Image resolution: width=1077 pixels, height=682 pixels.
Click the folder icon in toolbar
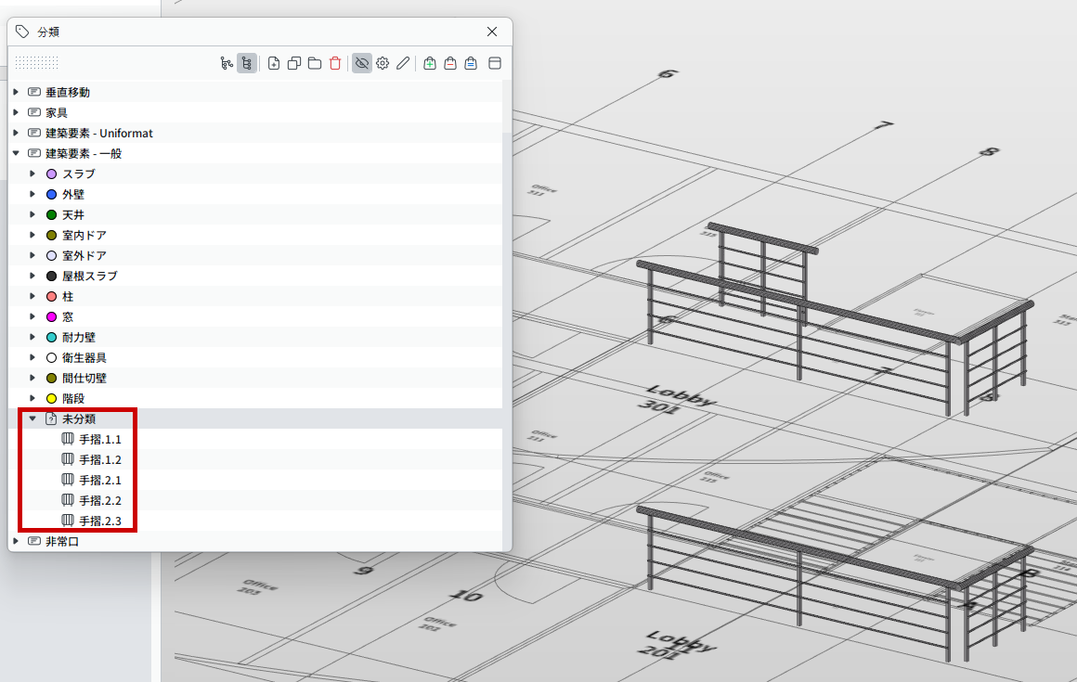click(315, 63)
